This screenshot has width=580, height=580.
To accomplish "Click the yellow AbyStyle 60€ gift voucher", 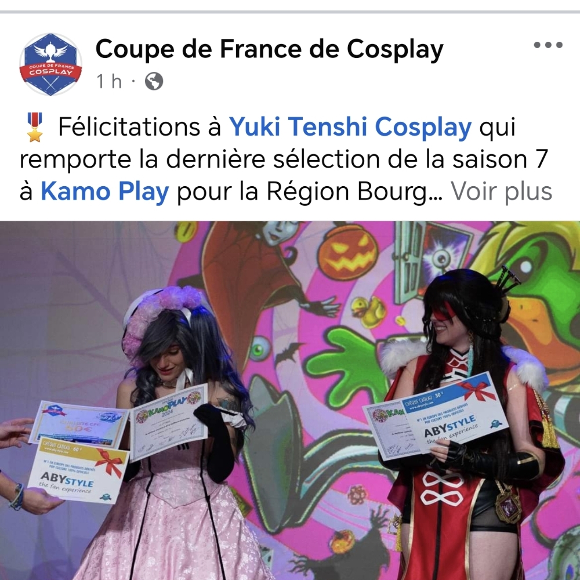I will coord(78,470).
